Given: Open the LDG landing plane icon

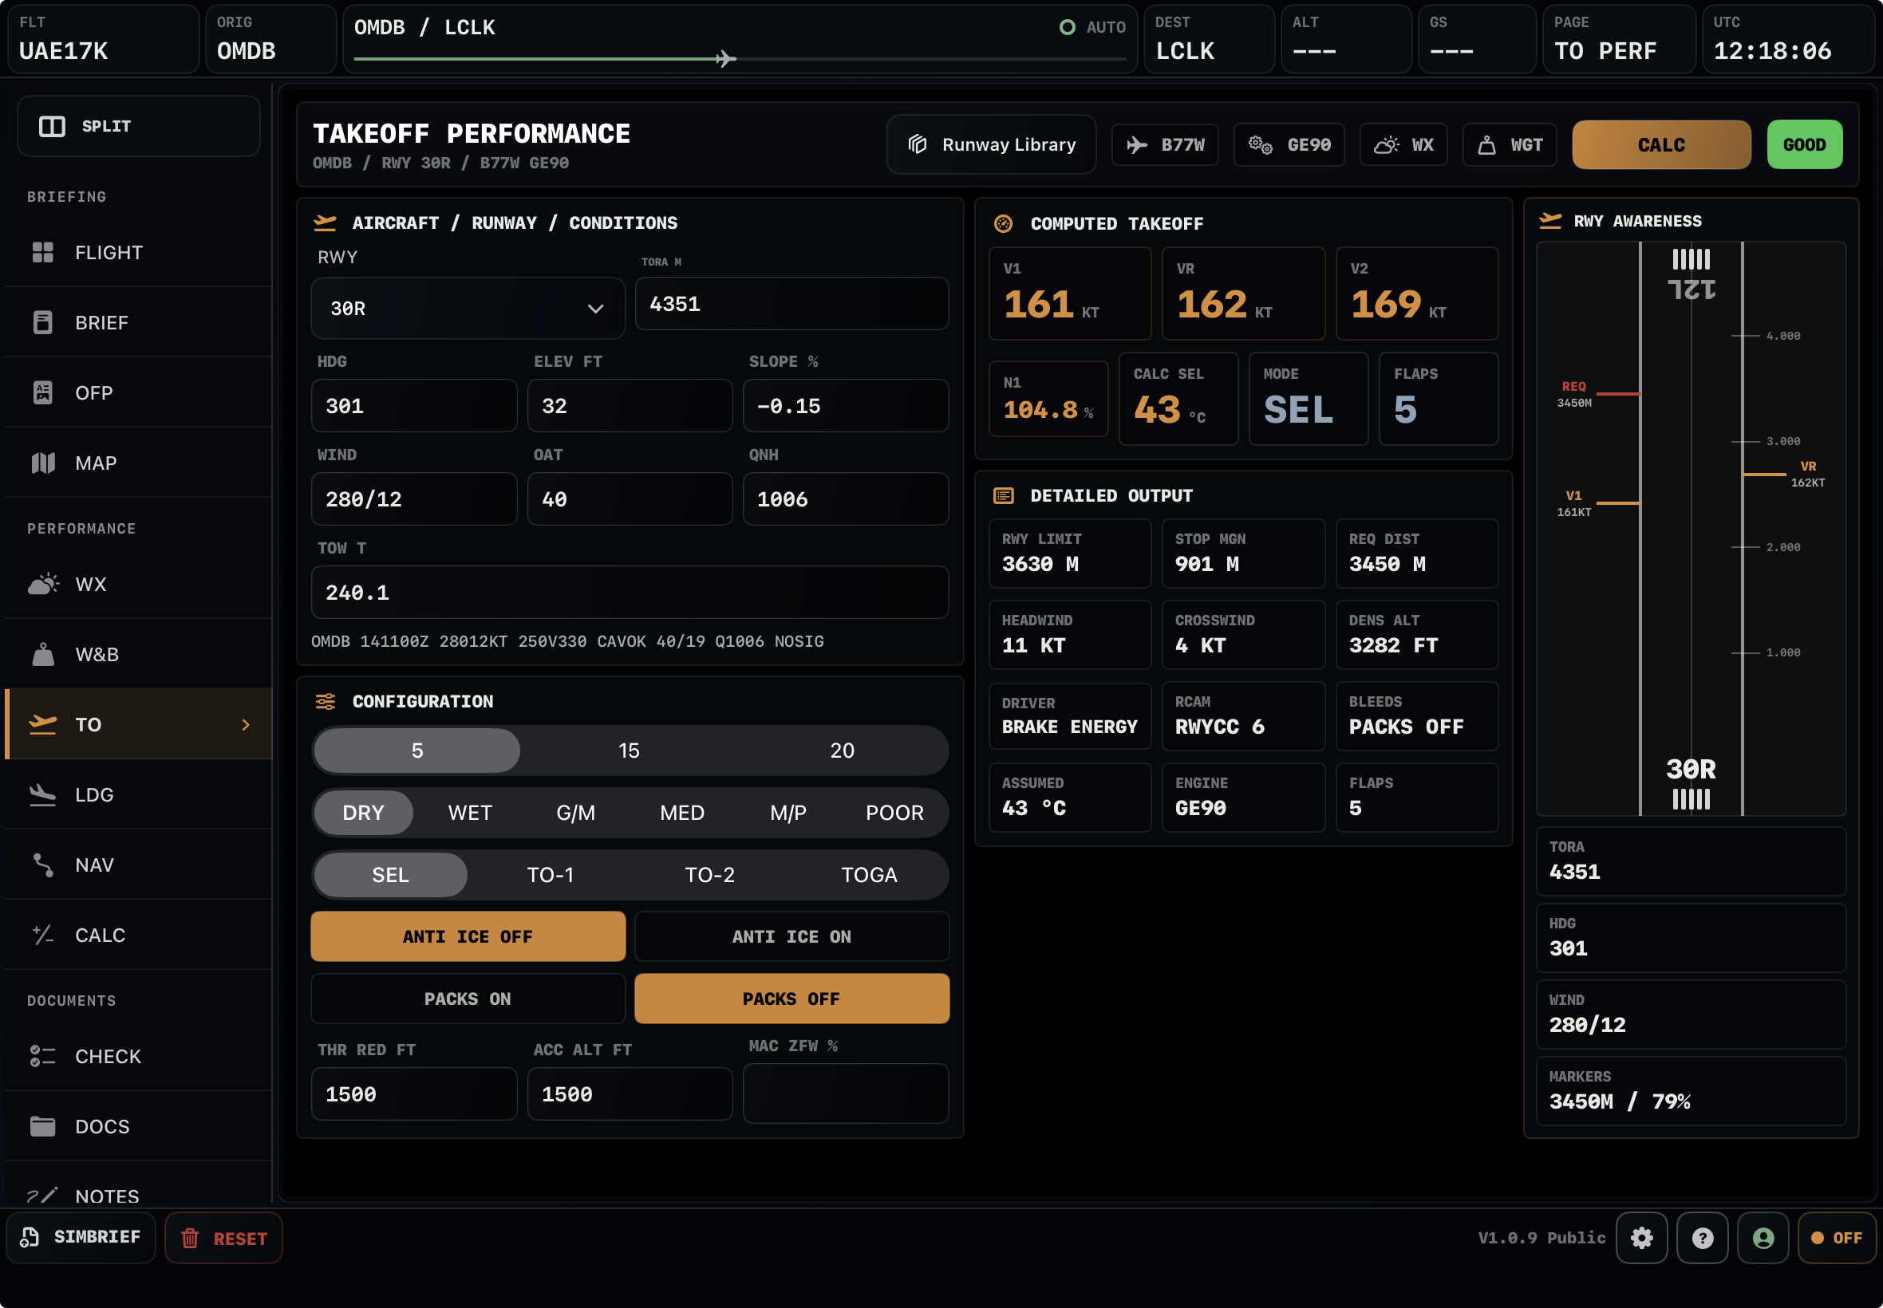Looking at the screenshot, I should pyautogui.click(x=42, y=795).
